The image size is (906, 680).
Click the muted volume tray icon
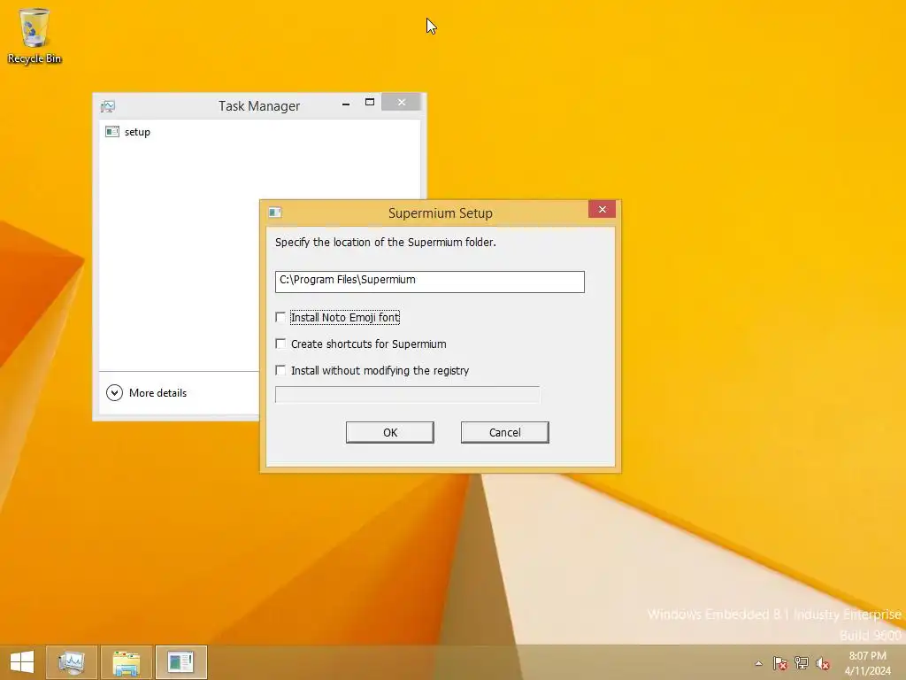click(x=822, y=663)
